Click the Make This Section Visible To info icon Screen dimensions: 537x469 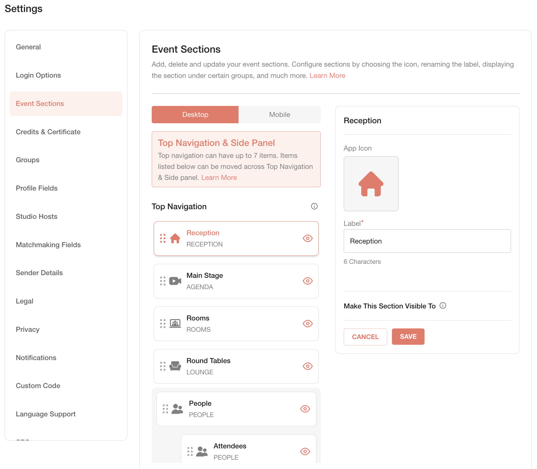443,305
